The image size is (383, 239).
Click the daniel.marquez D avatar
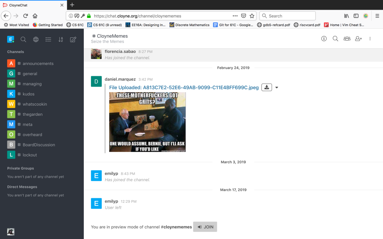click(96, 81)
